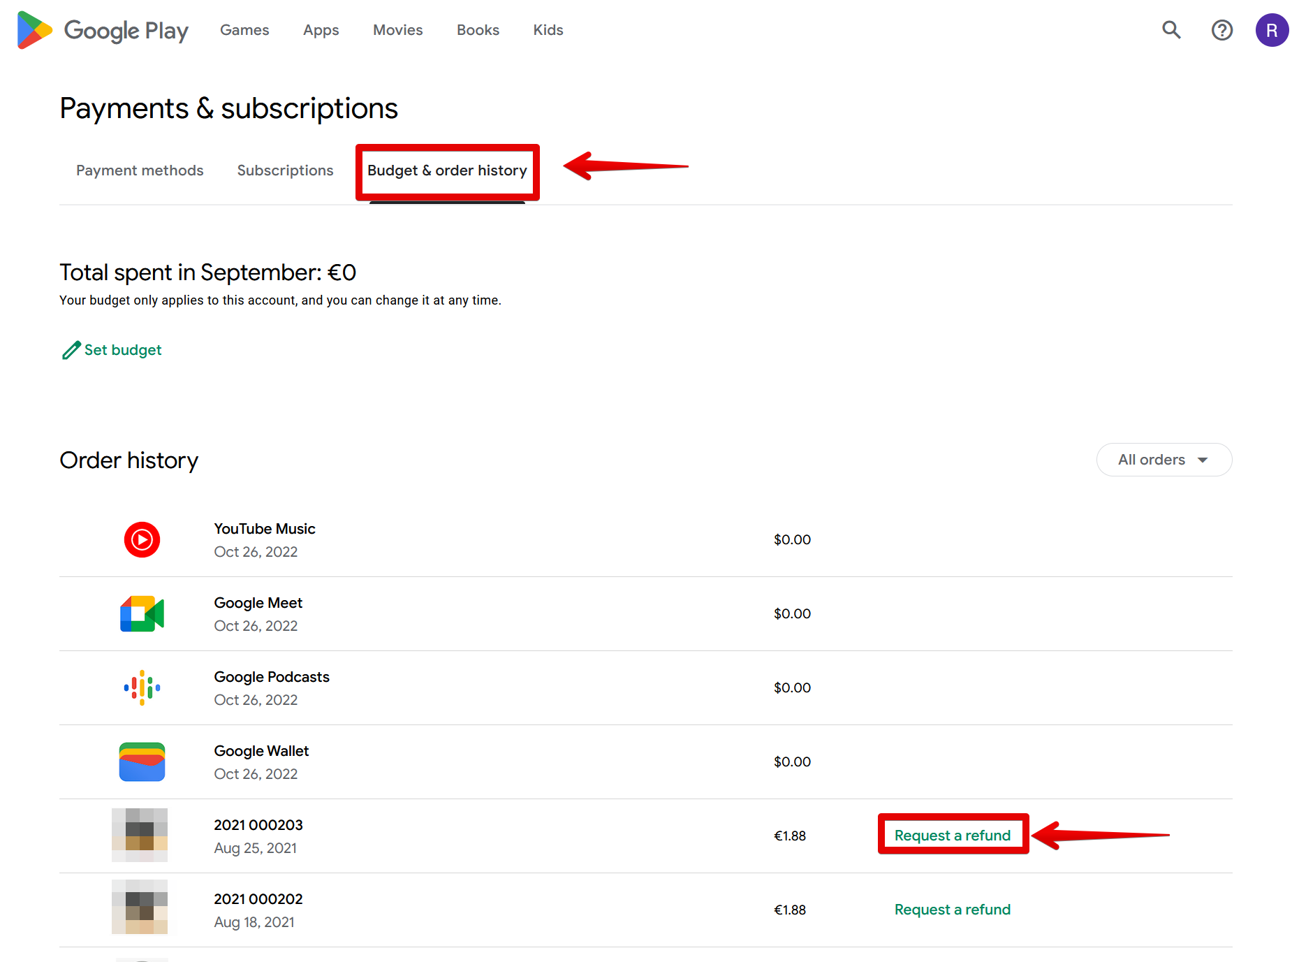Click the Oct 26, 2022 date under YouTube Music
Viewport: 1299px width, 962px height.
[256, 552]
